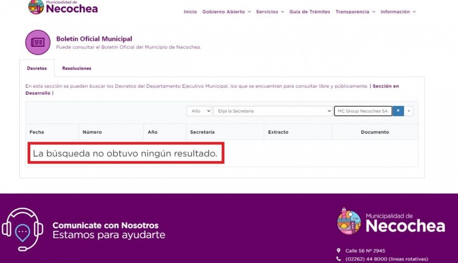Click the footer Necochea municipality logo

(x=391, y=221)
